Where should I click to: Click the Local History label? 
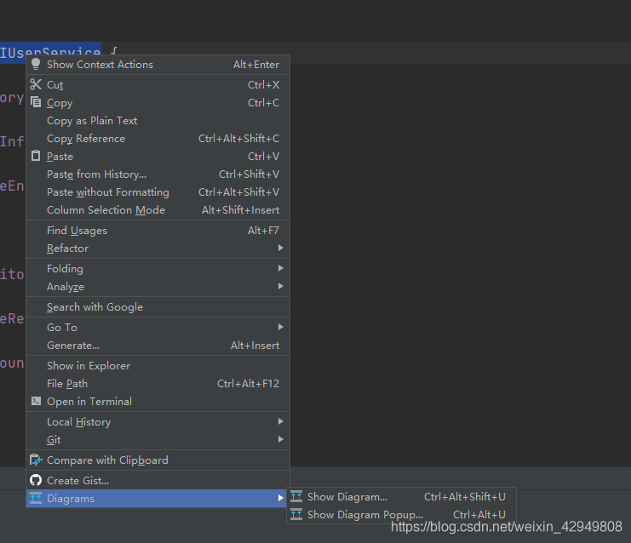pyautogui.click(x=79, y=421)
